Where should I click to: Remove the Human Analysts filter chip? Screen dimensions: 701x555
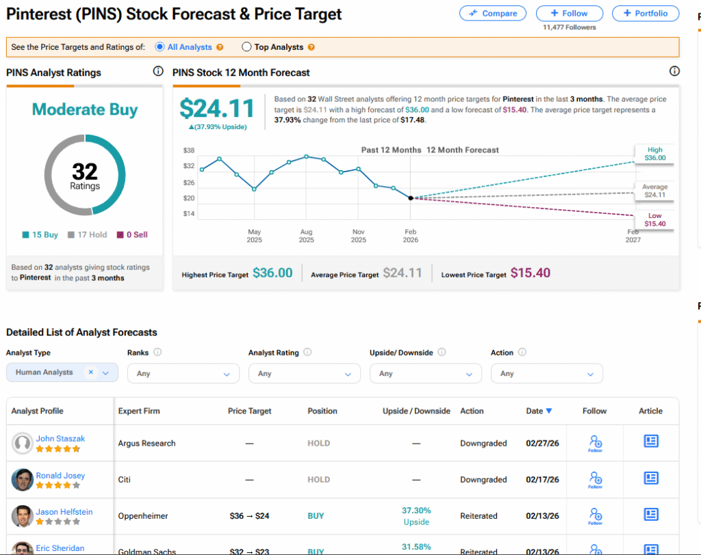pos(90,373)
